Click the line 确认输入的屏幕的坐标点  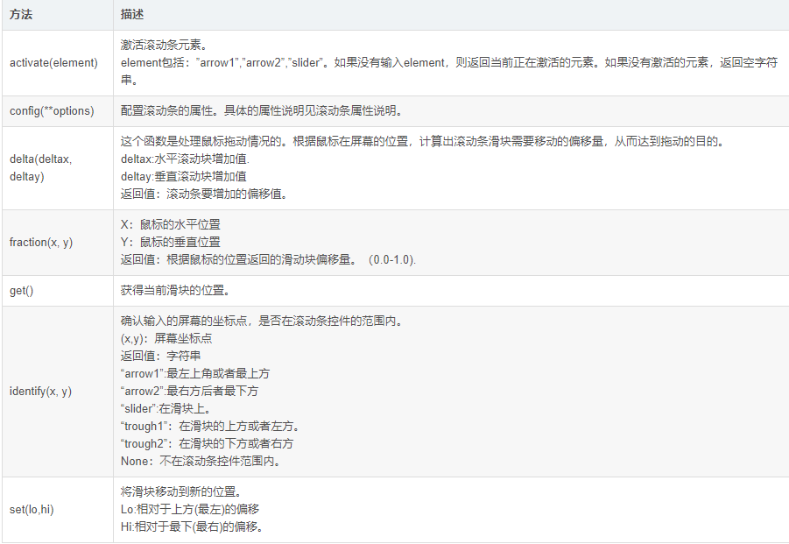click(x=262, y=321)
